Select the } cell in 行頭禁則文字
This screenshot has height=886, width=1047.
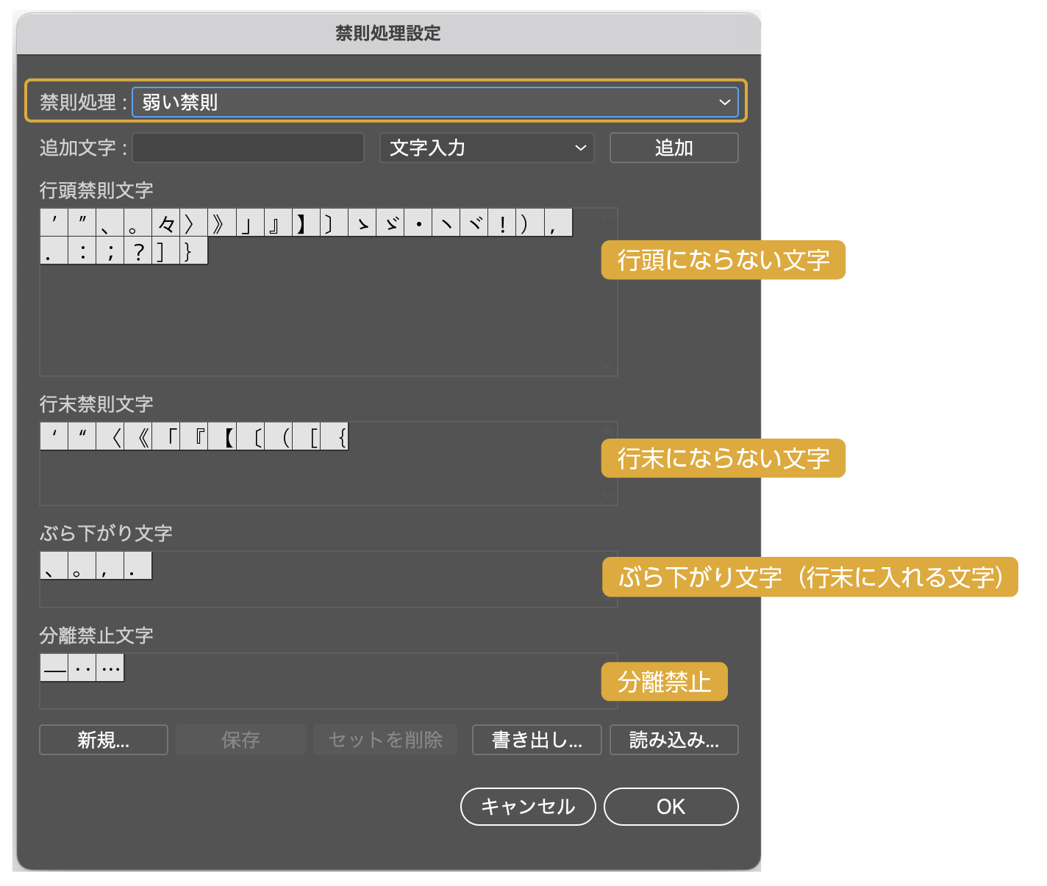click(x=194, y=251)
